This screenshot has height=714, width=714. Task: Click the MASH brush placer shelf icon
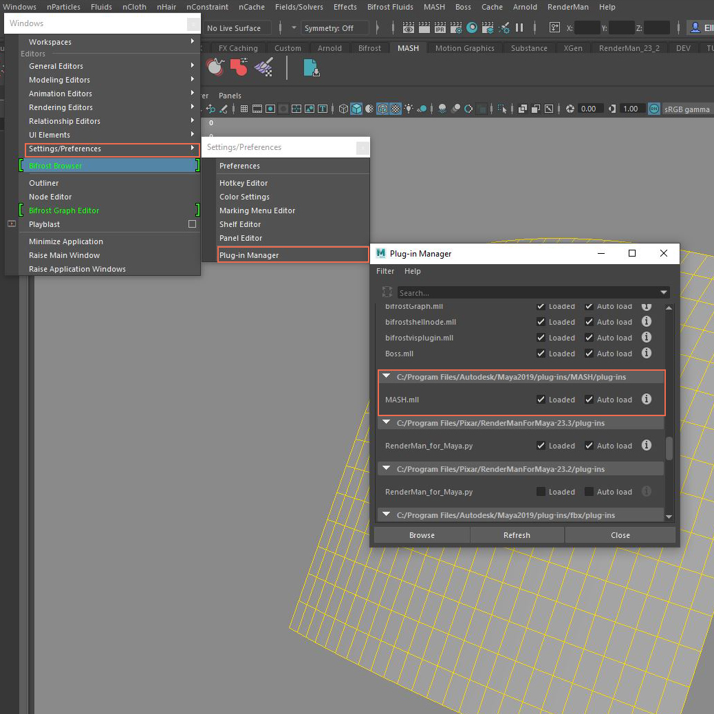tap(263, 67)
